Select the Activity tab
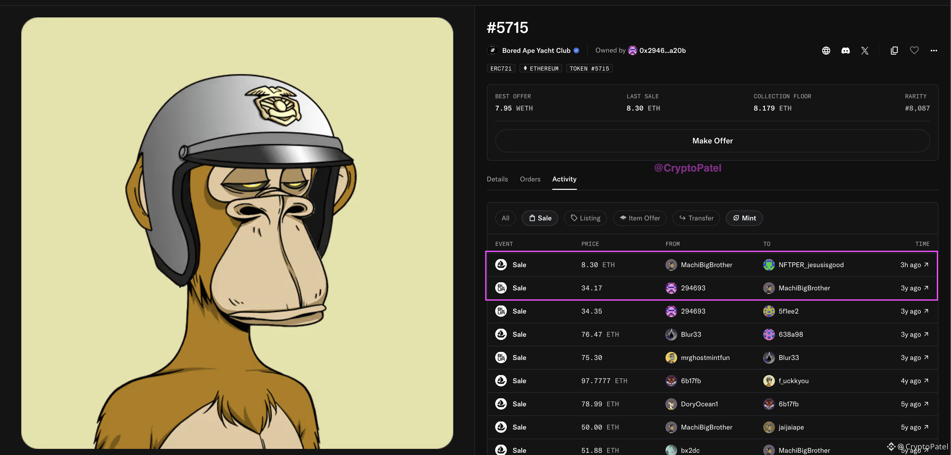Image resolution: width=951 pixels, height=455 pixels. point(564,179)
